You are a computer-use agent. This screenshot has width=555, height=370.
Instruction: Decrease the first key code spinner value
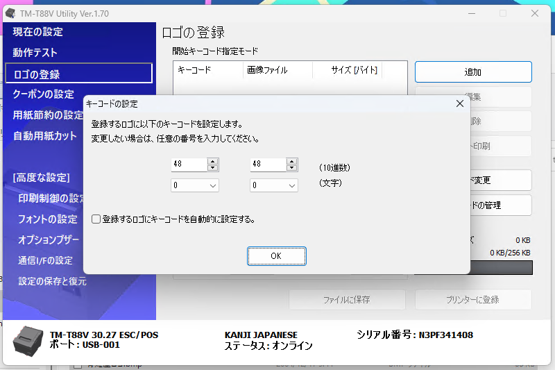click(213, 168)
